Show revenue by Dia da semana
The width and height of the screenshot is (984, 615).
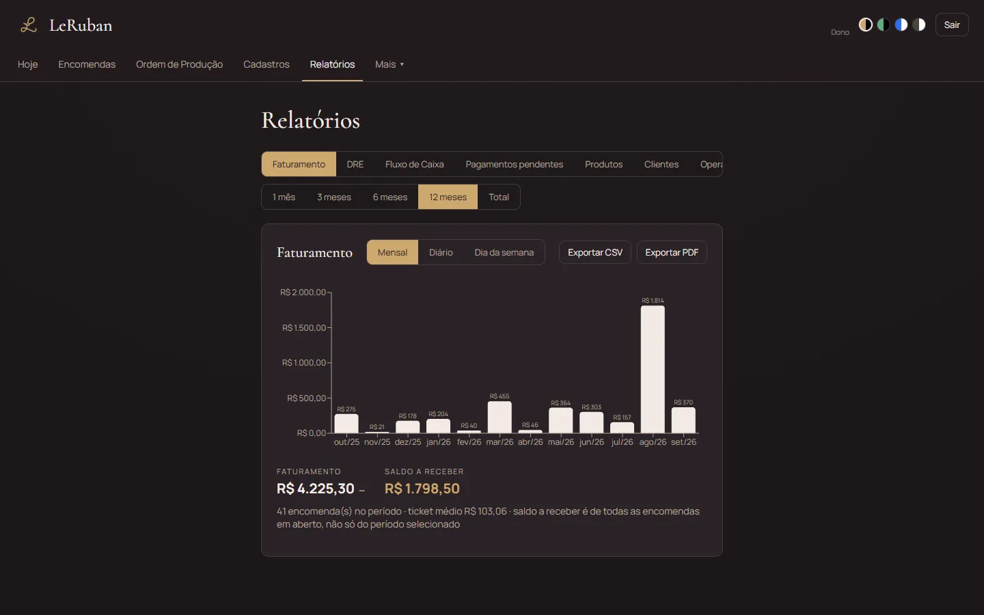tap(504, 252)
